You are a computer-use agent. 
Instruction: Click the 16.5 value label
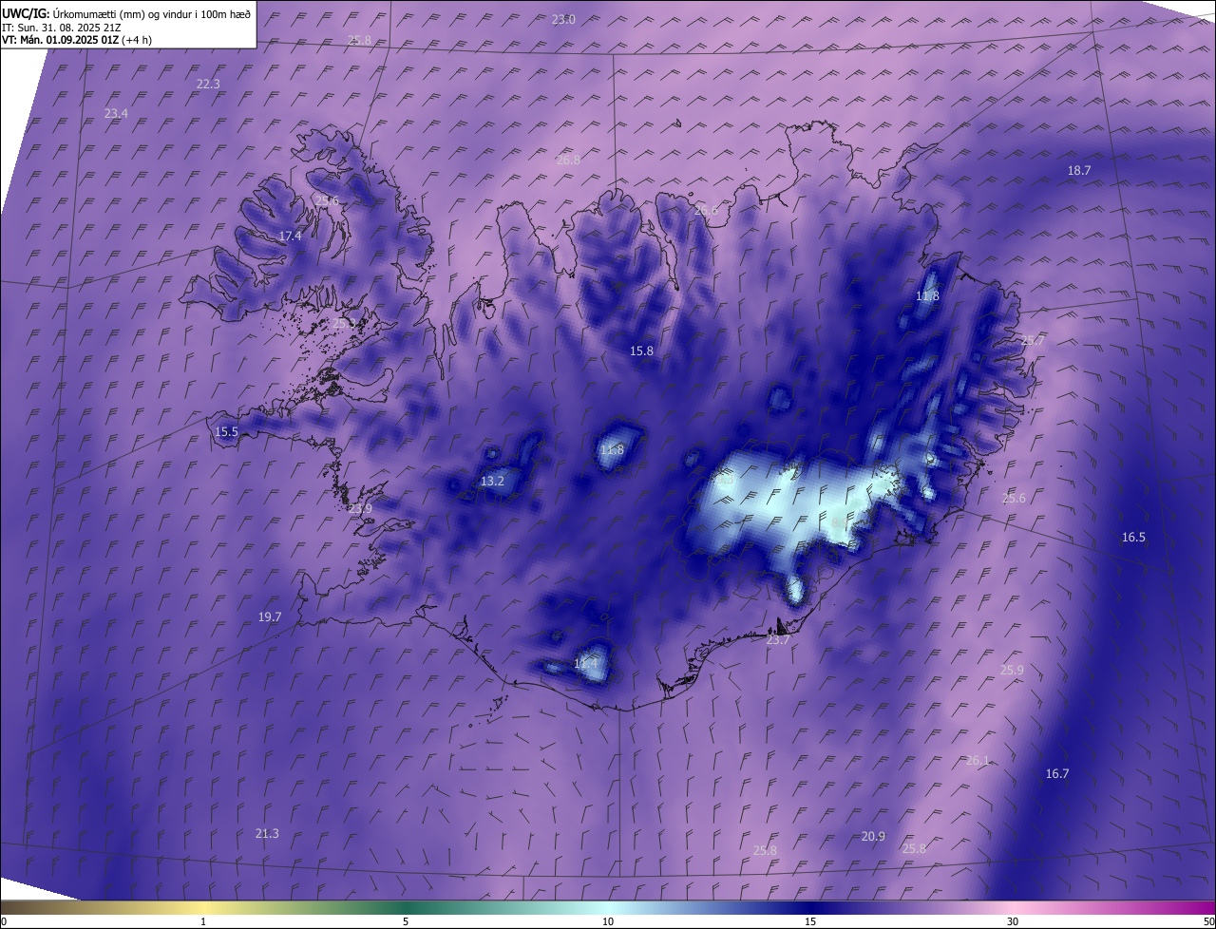1133,537
